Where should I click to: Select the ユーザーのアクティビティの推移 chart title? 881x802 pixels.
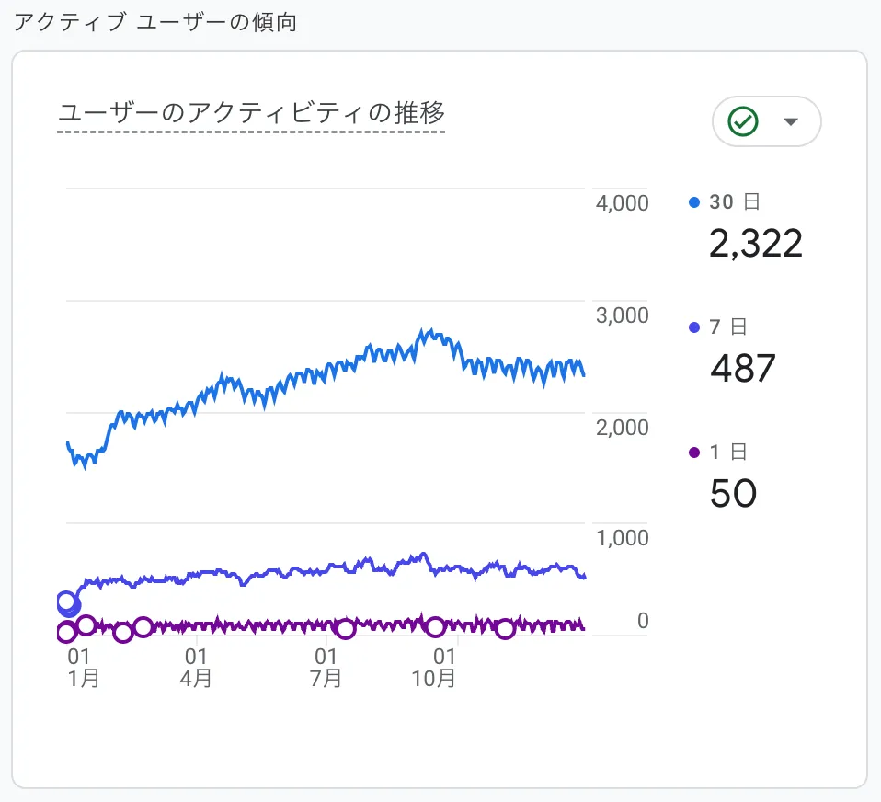click(x=252, y=113)
